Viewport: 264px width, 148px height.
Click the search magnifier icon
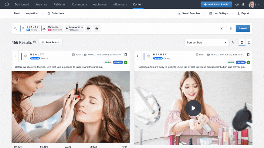[x=15, y=28]
